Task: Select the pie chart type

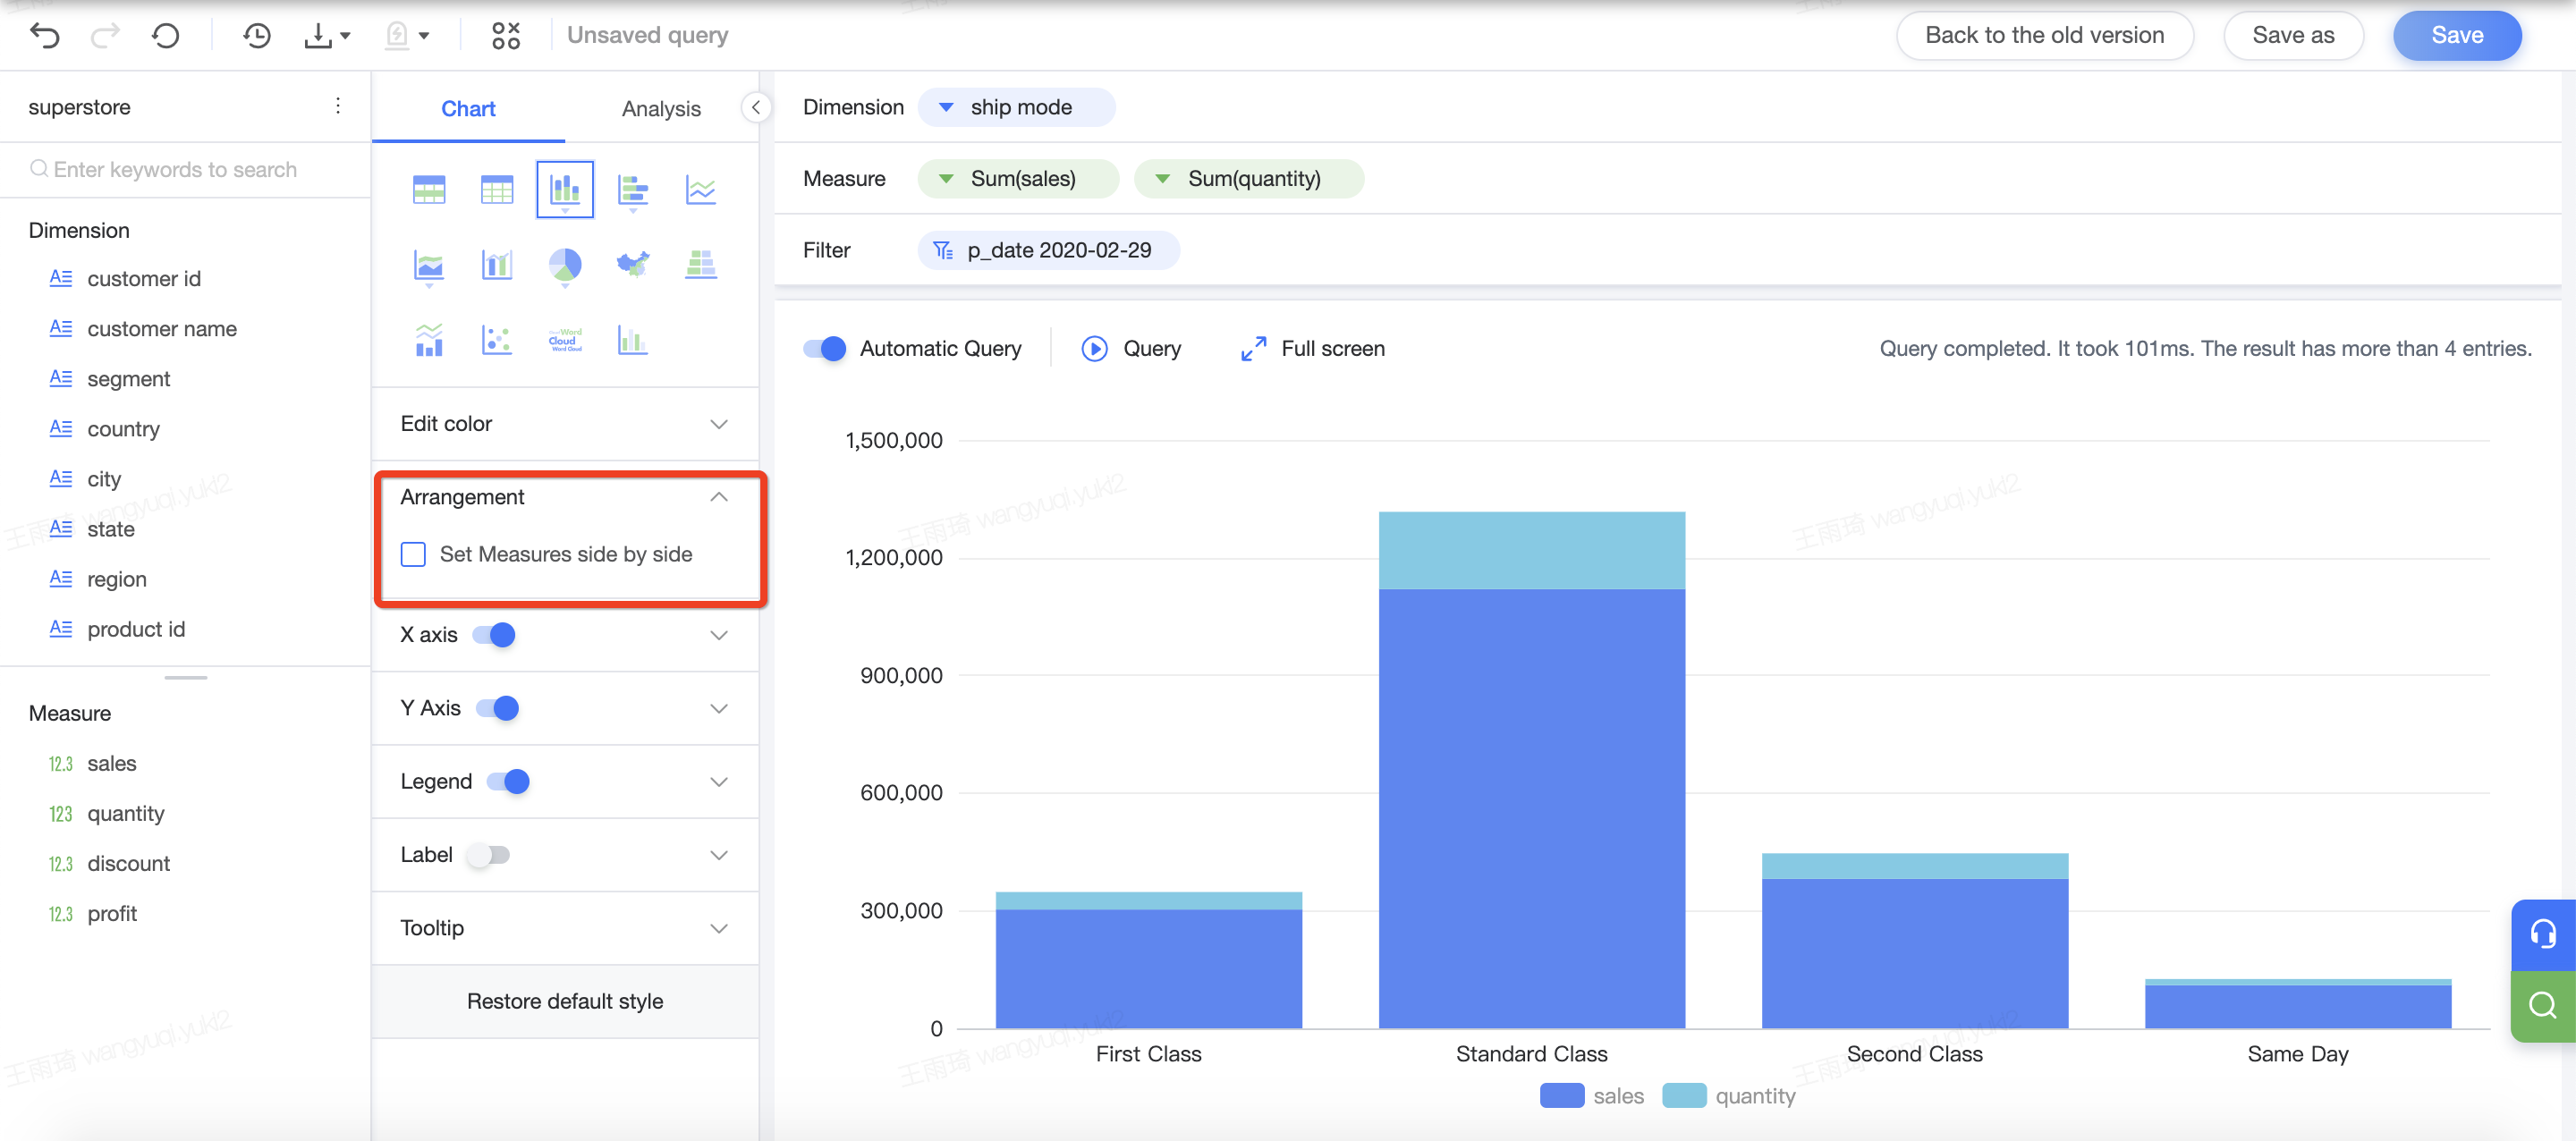Action: coord(565,265)
